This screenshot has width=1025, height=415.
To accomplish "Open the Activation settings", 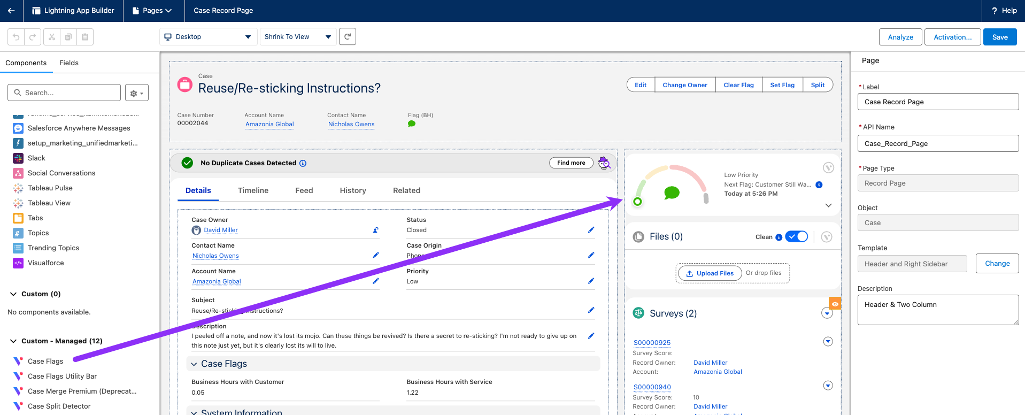I will coord(953,37).
